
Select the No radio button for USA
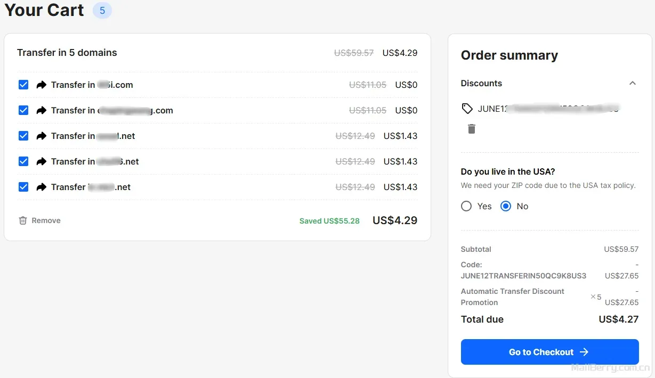(506, 206)
